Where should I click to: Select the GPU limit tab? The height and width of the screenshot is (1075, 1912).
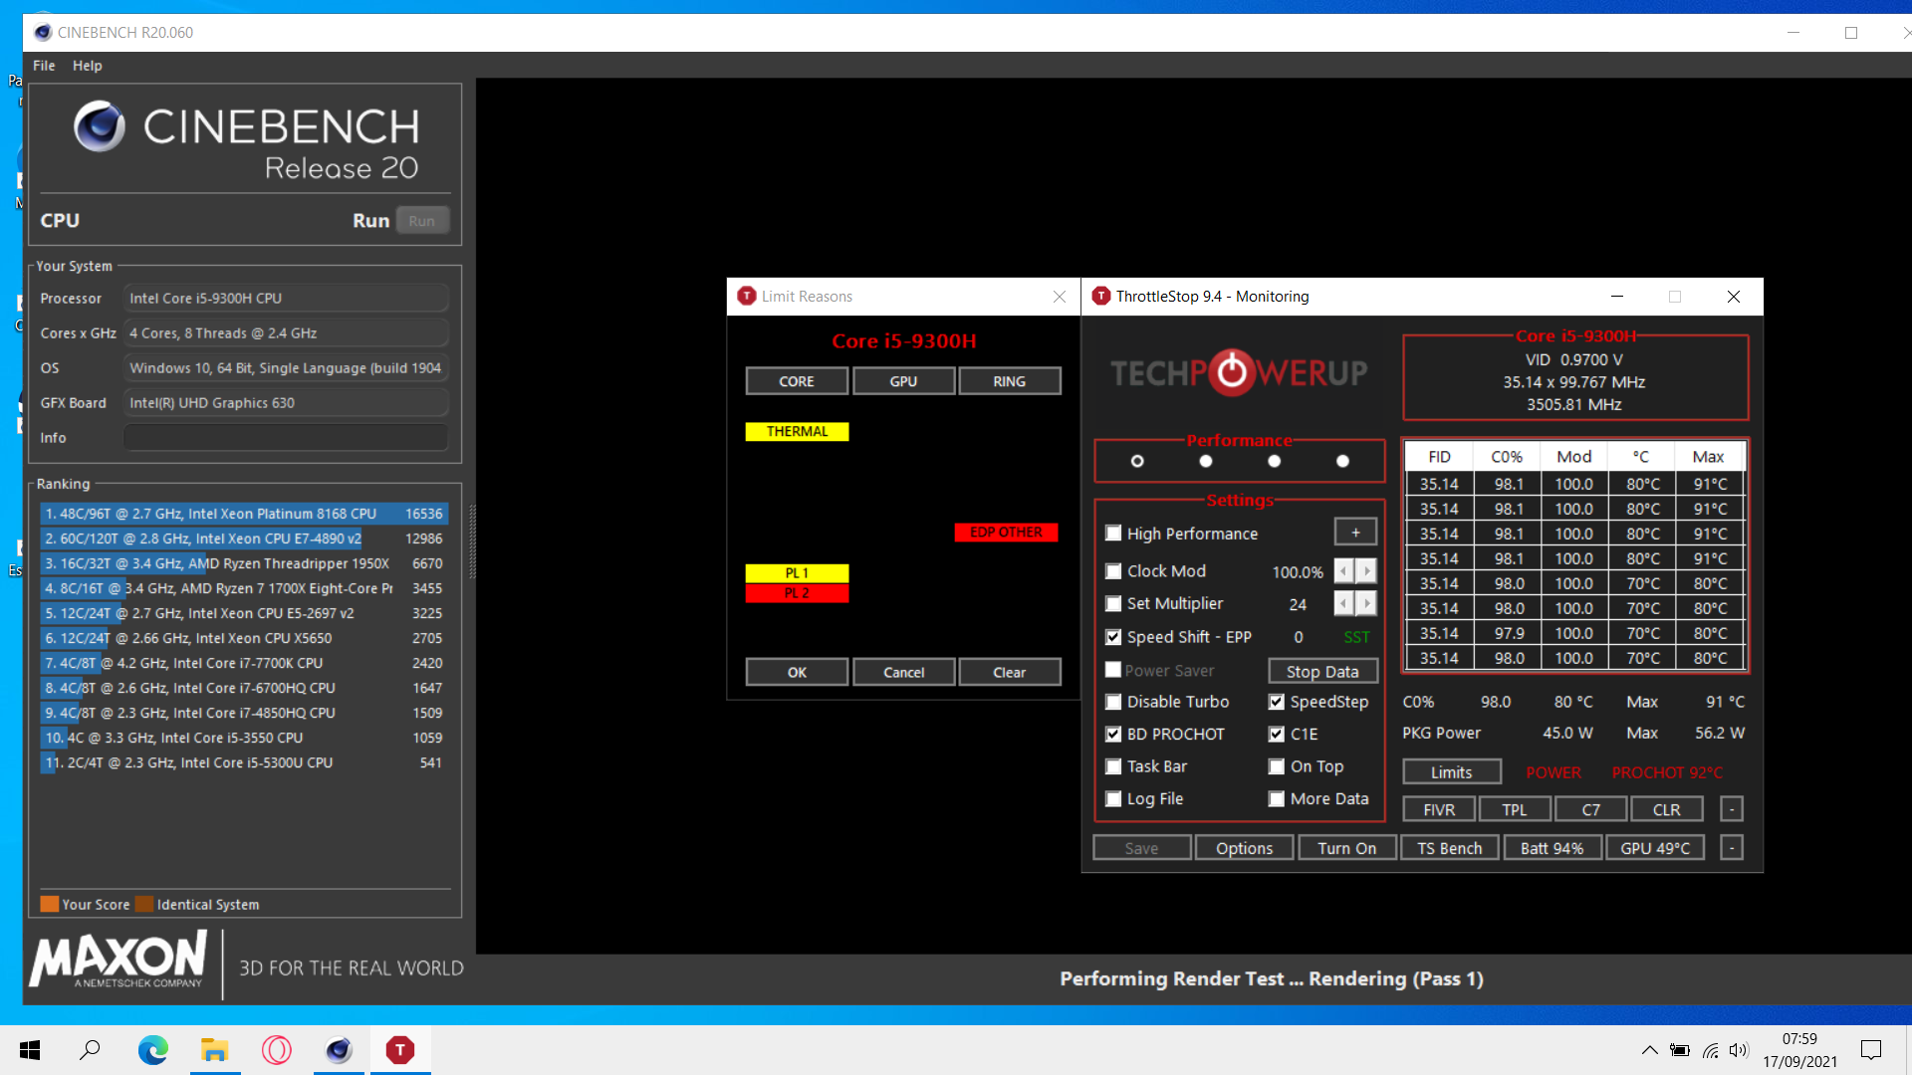[x=903, y=381]
